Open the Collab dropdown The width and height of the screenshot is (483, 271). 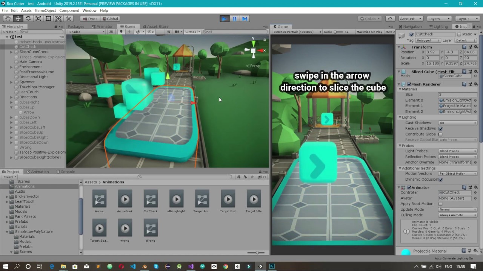click(x=370, y=18)
